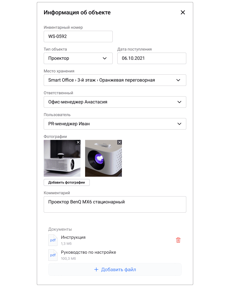This screenshot has width=230, height=287.
Task: Open the Инструкция document name
Action: coord(73,237)
